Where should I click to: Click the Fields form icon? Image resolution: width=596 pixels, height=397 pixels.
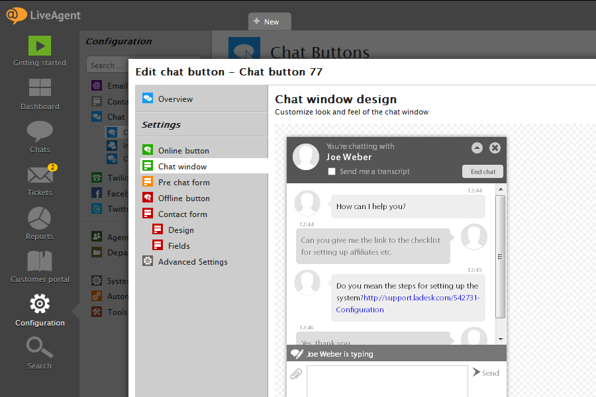pos(158,245)
